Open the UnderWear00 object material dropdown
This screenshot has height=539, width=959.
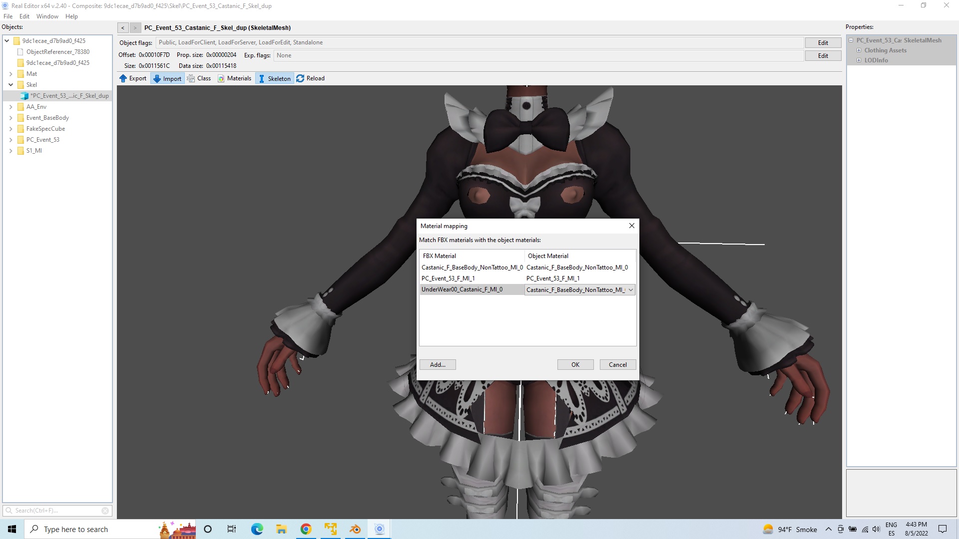point(631,290)
